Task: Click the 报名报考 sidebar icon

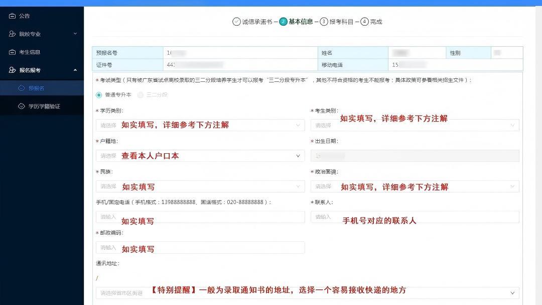Action: coord(13,70)
